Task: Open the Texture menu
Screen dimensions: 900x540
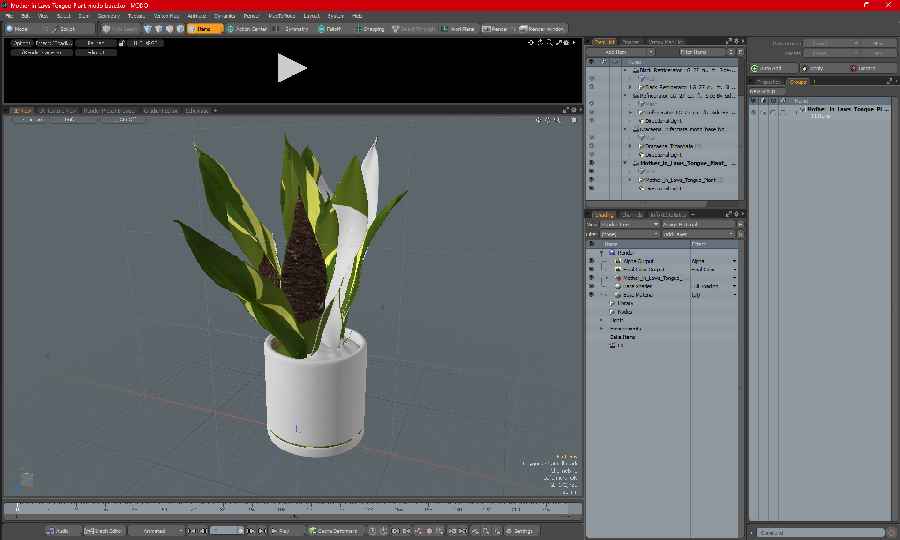Action: point(136,16)
